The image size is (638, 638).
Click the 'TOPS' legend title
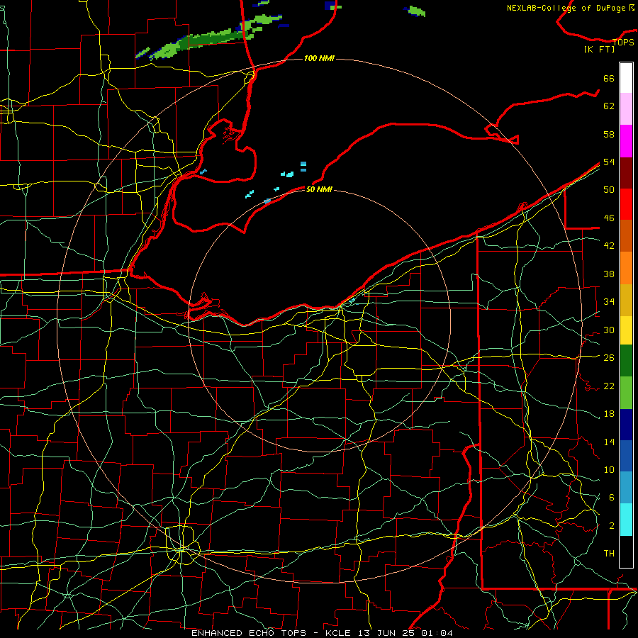623,42
